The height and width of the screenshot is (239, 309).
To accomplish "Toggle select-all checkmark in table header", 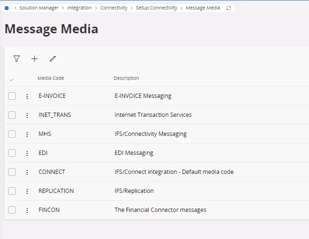I will coord(11,80).
